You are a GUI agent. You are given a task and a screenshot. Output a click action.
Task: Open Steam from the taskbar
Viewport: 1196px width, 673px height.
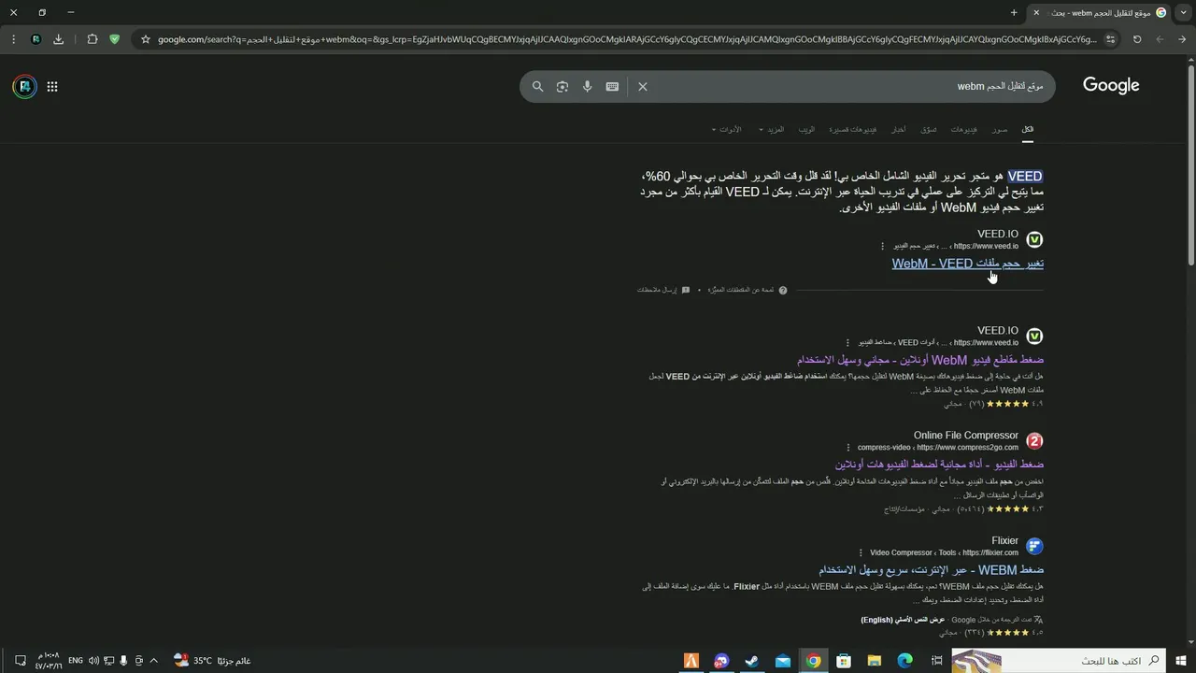click(x=752, y=661)
